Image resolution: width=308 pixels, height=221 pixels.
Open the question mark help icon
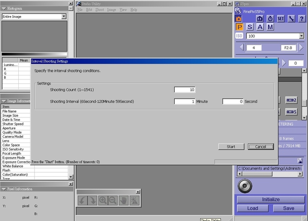[302, 19]
